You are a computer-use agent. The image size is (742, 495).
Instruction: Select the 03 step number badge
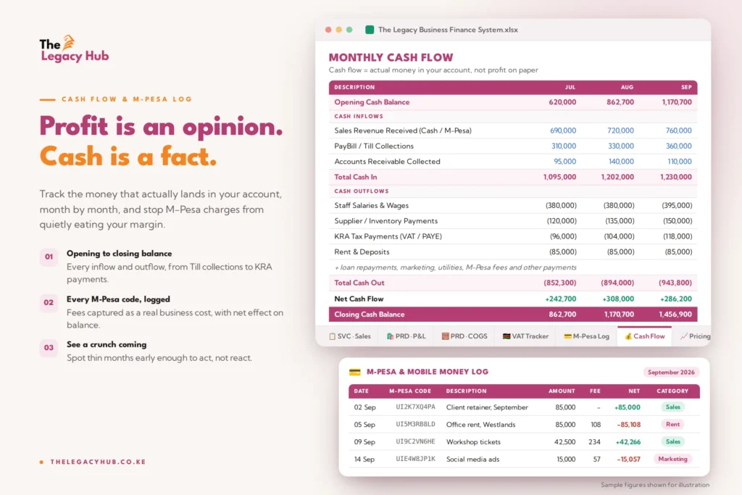(49, 348)
